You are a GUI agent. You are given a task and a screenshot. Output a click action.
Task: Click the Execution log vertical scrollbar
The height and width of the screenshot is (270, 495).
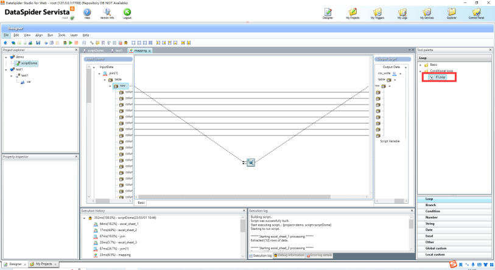click(x=411, y=224)
